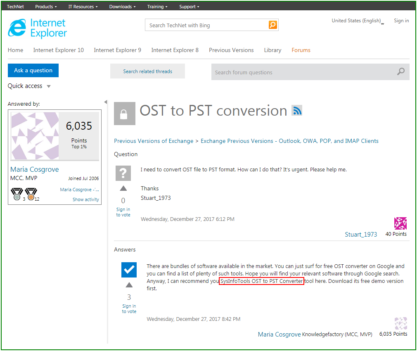
Task: Open Stuart_1973's pink avatar
Action: click(x=400, y=223)
